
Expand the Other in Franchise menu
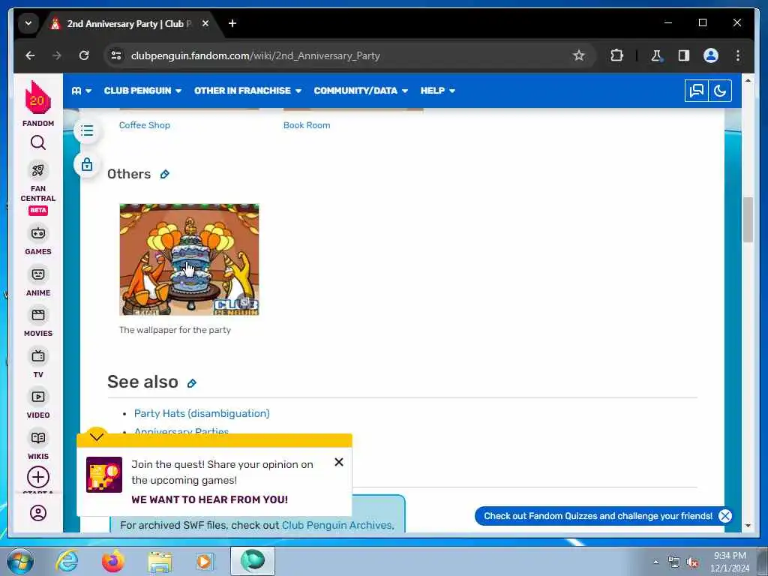pyautogui.click(x=247, y=91)
